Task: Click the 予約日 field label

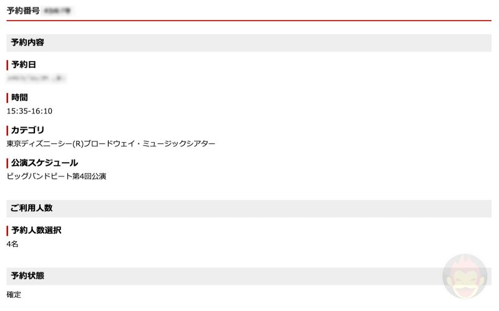Action: coord(24,65)
